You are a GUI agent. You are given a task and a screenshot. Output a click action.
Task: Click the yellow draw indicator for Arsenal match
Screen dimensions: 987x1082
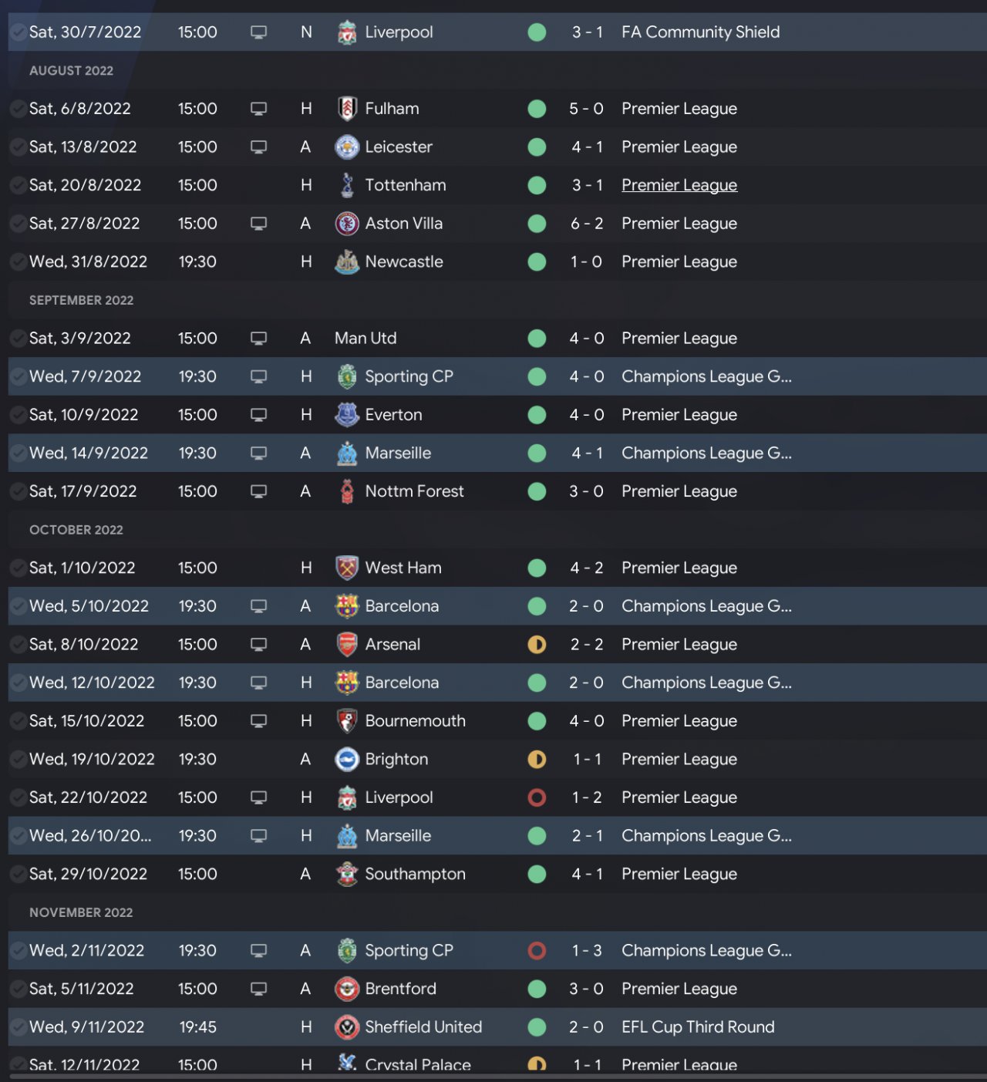pos(537,645)
